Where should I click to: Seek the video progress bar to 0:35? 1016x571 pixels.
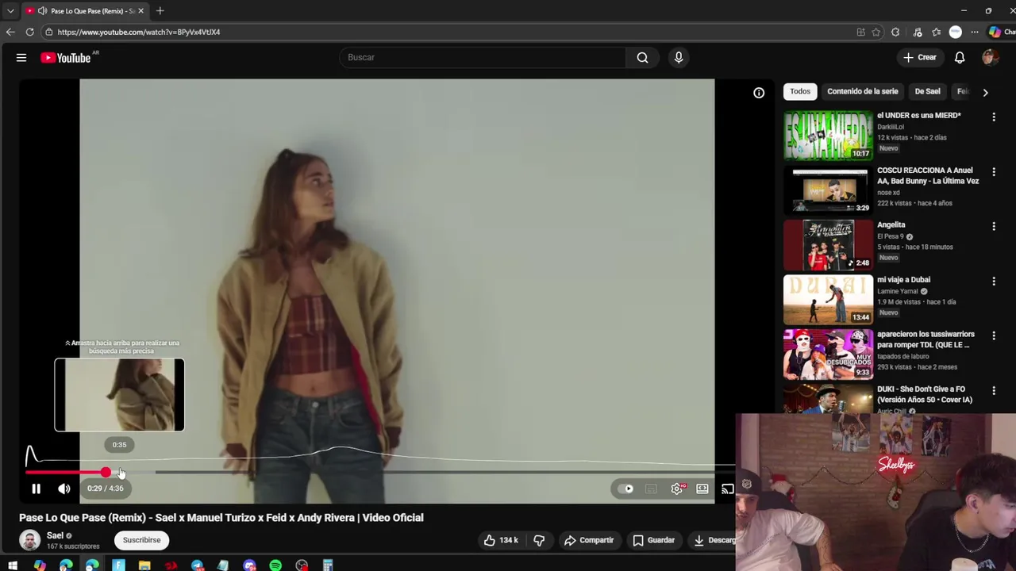(x=120, y=472)
